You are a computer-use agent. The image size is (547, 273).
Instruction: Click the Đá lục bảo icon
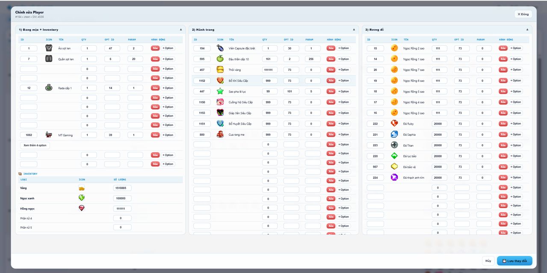(394, 156)
